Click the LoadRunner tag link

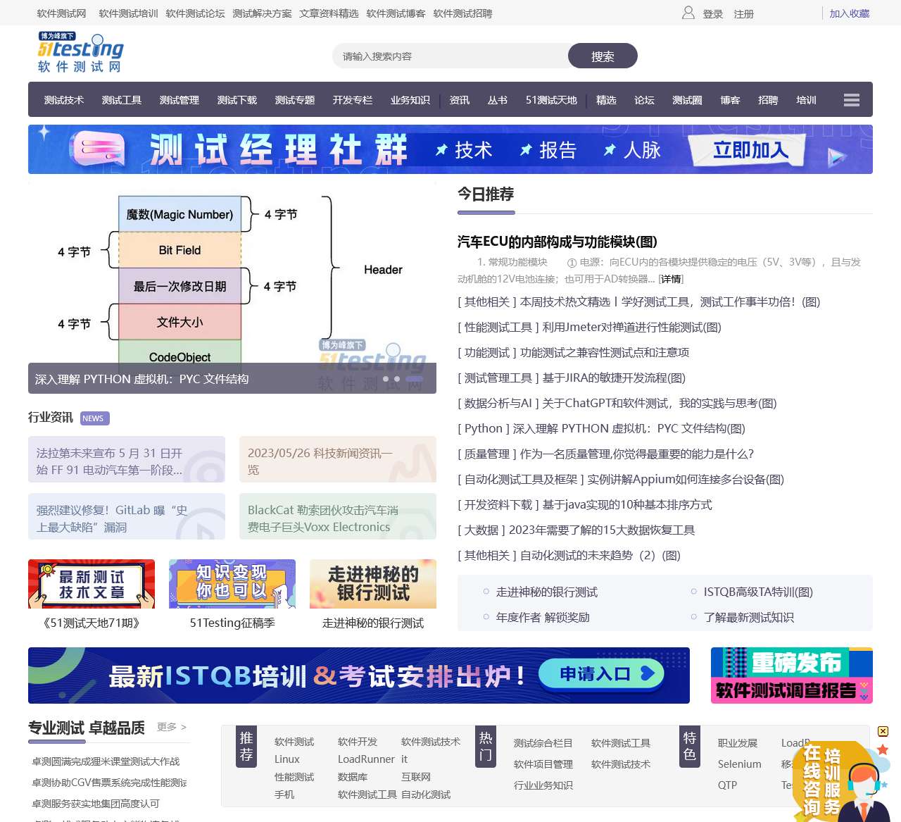coord(366,759)
